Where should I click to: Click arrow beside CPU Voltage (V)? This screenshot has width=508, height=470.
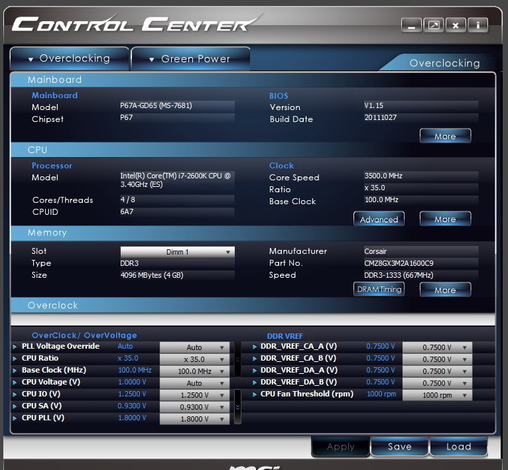tap(15, 383)
